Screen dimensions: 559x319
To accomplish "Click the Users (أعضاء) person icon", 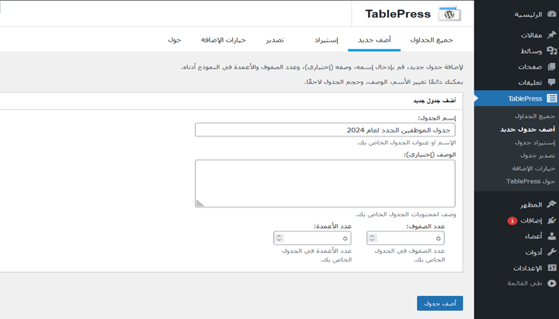I will (552, 236).
